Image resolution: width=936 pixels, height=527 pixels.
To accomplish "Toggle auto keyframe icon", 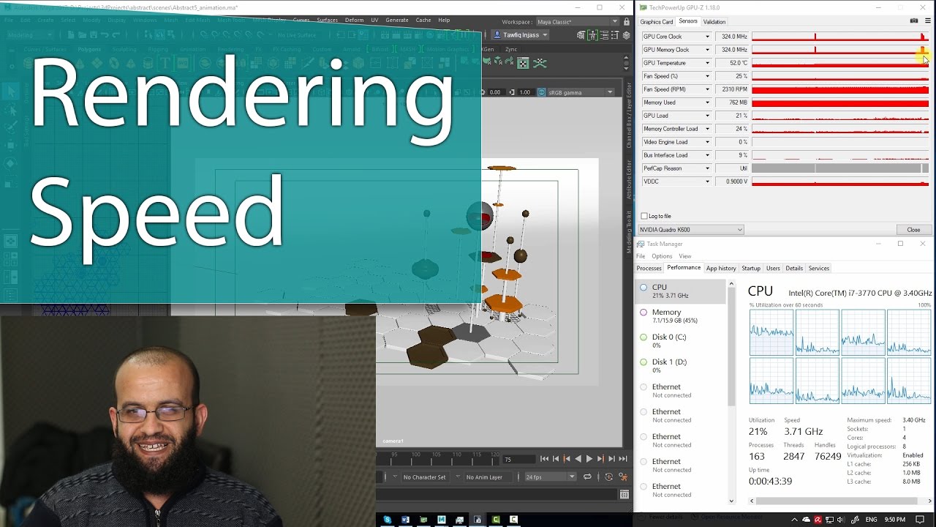I will point(608,476).
